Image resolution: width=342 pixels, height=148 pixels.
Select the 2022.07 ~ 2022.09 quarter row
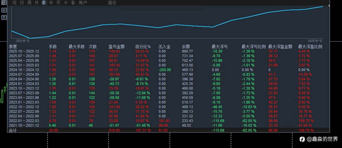click(168, 111)
